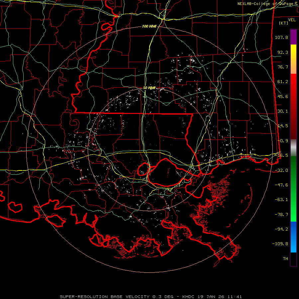Select the -16.5 scale value
The image size is (299, 299).
pos(283,155)
